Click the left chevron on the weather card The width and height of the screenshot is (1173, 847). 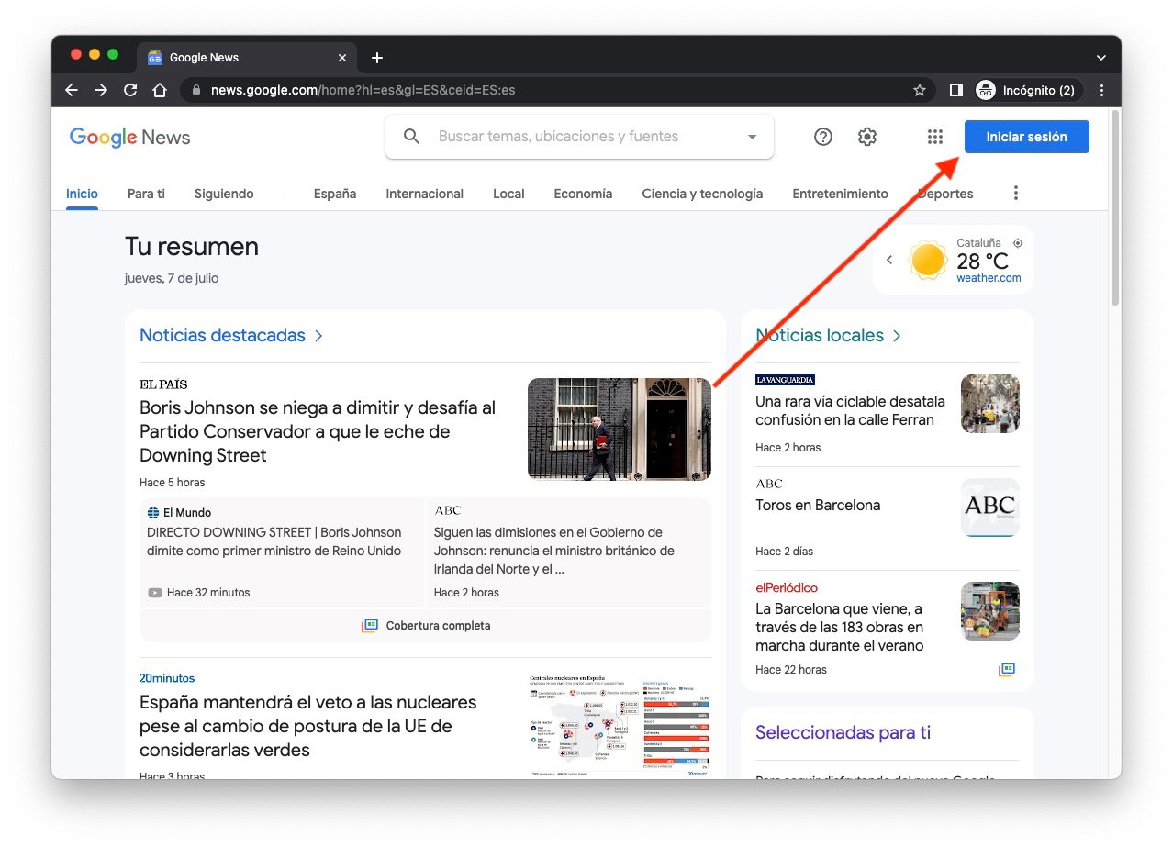[888, 260]
